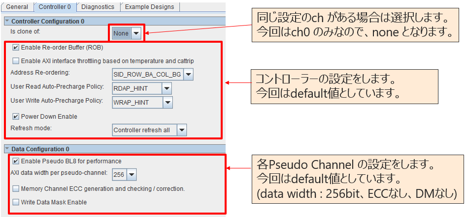The width and height of the screenshot is (467, 217).
Task: Collapse the Controller Configuration 0 section
Action: (x=7, y=22)
